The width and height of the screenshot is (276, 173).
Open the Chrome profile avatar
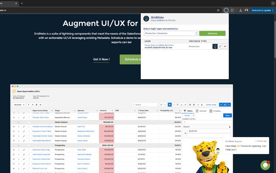[x=246, y=10]
